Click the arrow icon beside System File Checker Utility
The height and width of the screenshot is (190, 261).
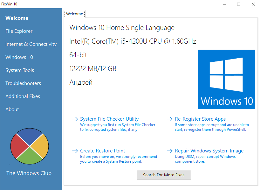point(75,119)
